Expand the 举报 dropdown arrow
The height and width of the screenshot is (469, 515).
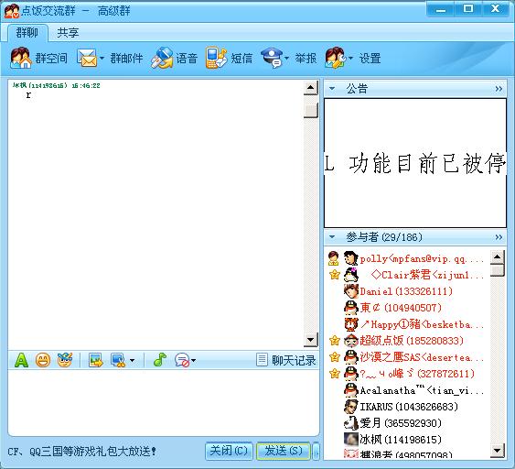[286, 59]
